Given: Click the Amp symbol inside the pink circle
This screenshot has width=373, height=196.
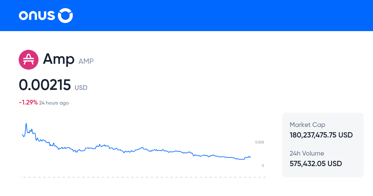Looking at the screenshot, I should tap(29, 59).
